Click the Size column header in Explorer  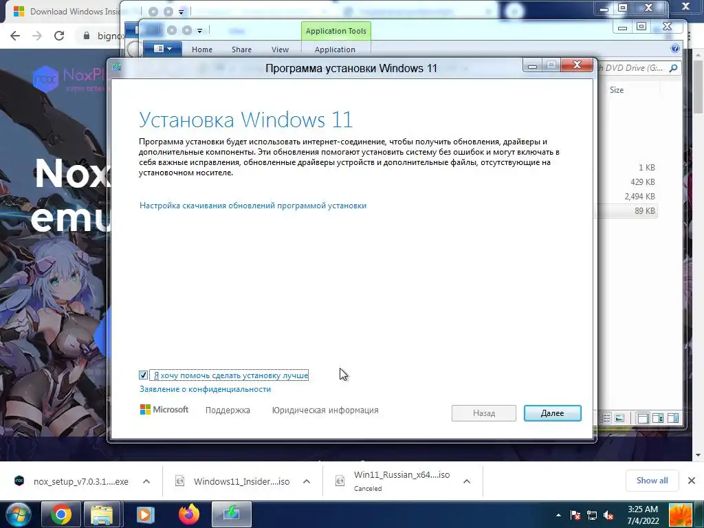617,90
